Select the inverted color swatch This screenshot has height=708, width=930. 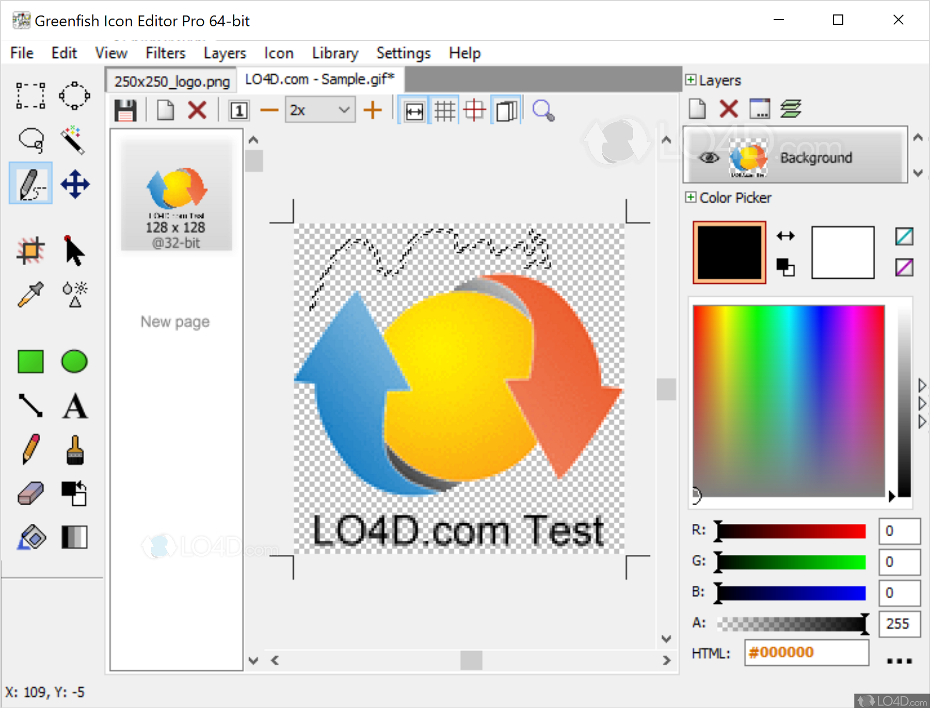tap(904, 267)
